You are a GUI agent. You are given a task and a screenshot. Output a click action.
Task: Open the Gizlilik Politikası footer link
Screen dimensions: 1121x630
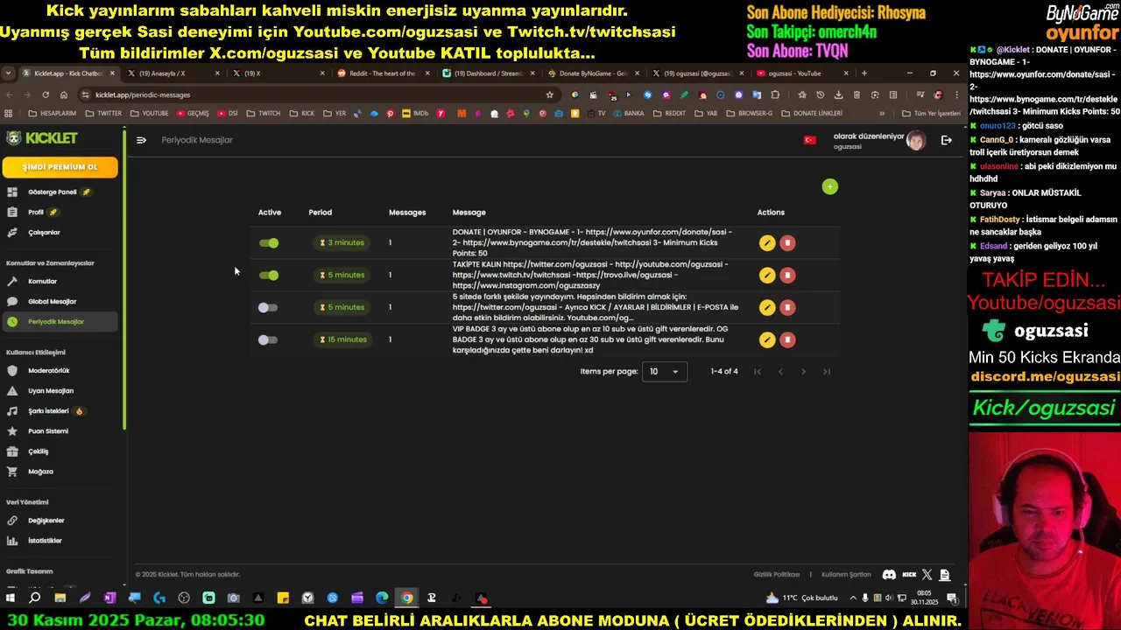(x=777, y=575)
